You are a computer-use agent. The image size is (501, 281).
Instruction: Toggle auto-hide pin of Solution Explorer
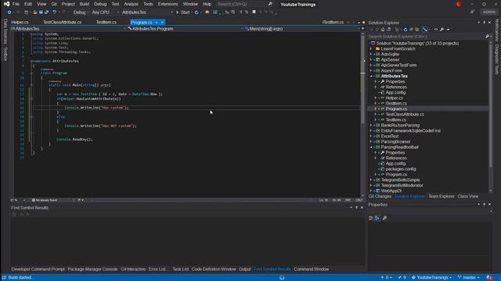pos(484,23)
